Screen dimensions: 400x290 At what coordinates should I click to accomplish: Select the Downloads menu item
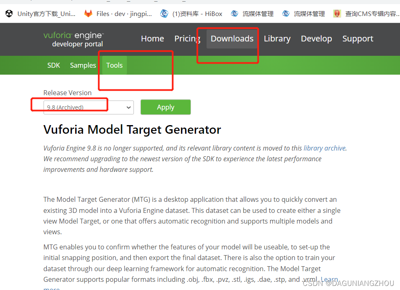click(232, 39)
